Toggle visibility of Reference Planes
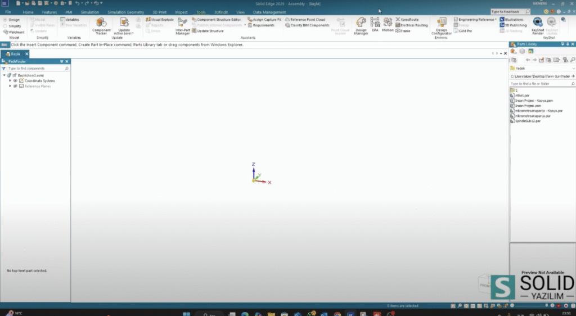This screenshot has height=316, width=576. click(15, 86)
